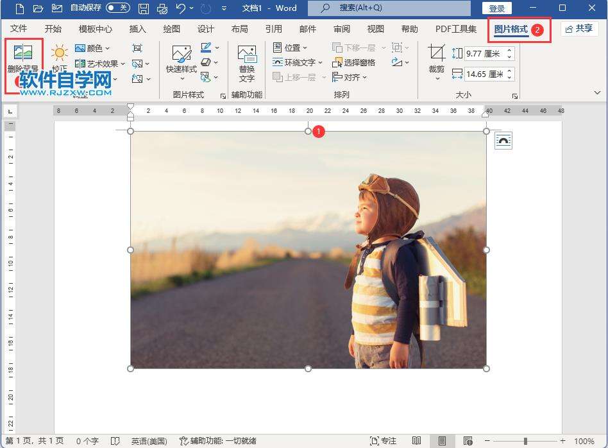Expand the Crop dropdown arrow
The image size is (608, 448).
coord(437,79)
